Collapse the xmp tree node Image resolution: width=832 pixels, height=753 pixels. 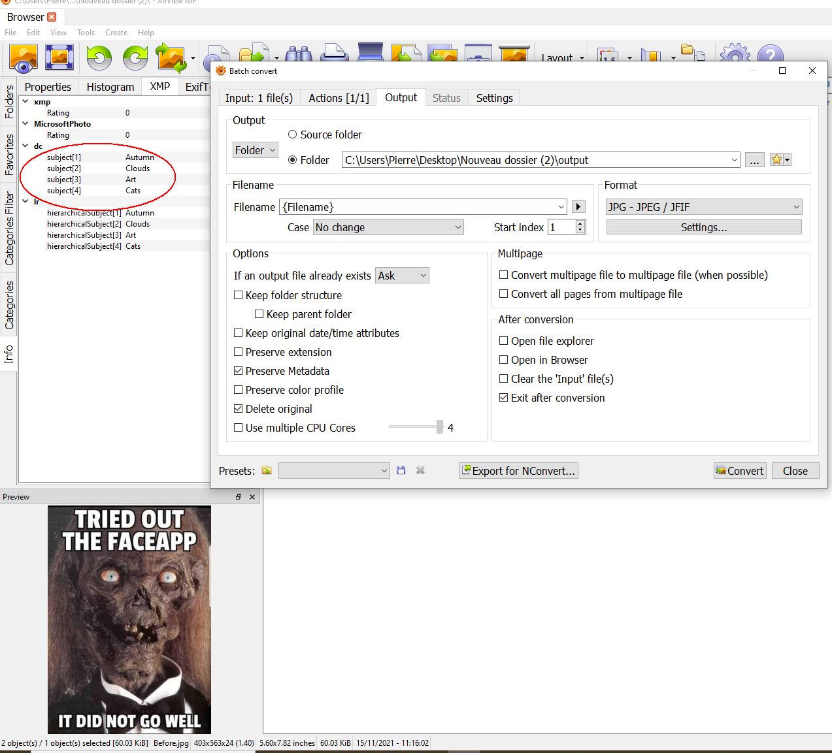click(x=25, y=101)
